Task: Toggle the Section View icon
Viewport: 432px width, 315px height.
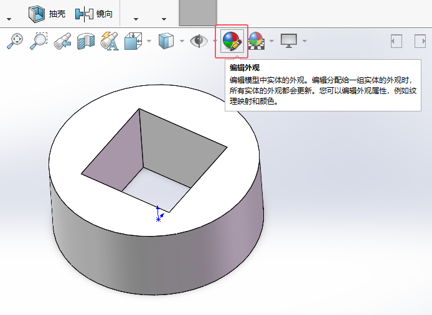Action: click(86, 41)
